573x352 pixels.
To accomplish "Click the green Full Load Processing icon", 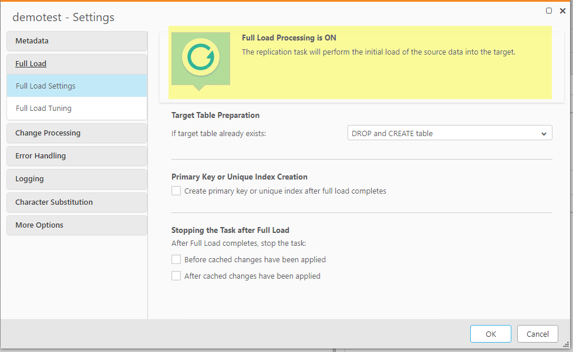I will (x=200, y=58).
